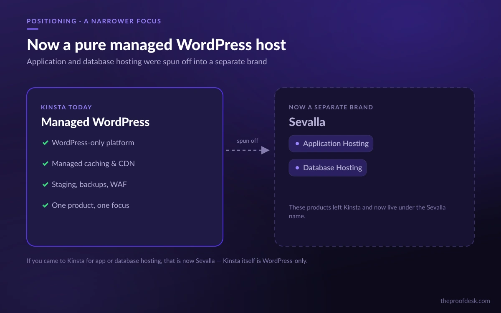Click the 'Managed caching & CDN' text
The height and width of the screenshot is (313, 501).
click(93, 164)
